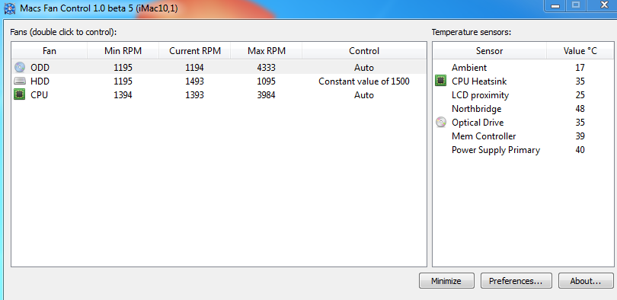Image resolution: width=617 pixels, height=300 pixels.
Task: Open the About dialog
Action: pyautogui.click(x=586, y=281)
